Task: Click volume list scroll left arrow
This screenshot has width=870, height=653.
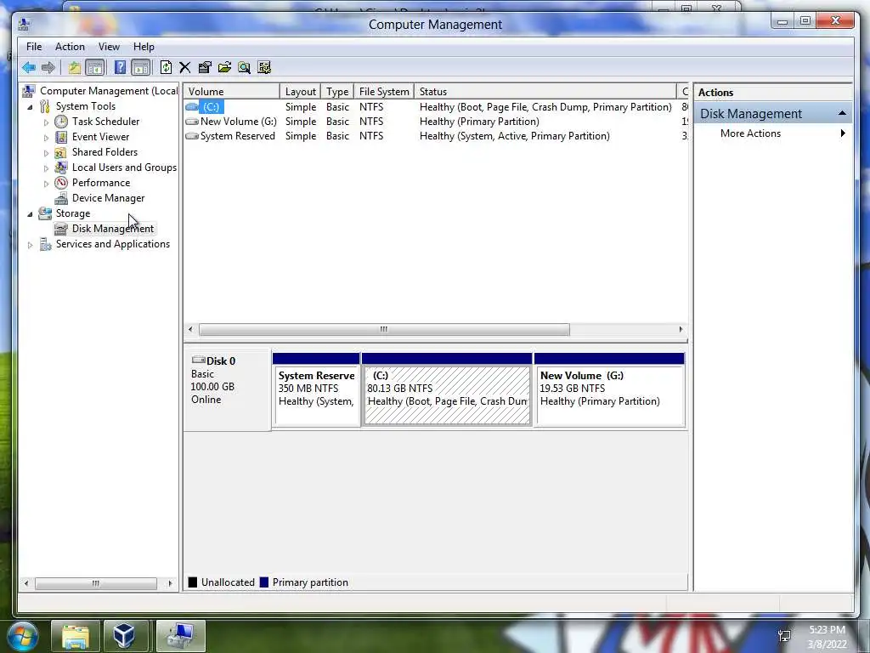Action: point(190,329)
